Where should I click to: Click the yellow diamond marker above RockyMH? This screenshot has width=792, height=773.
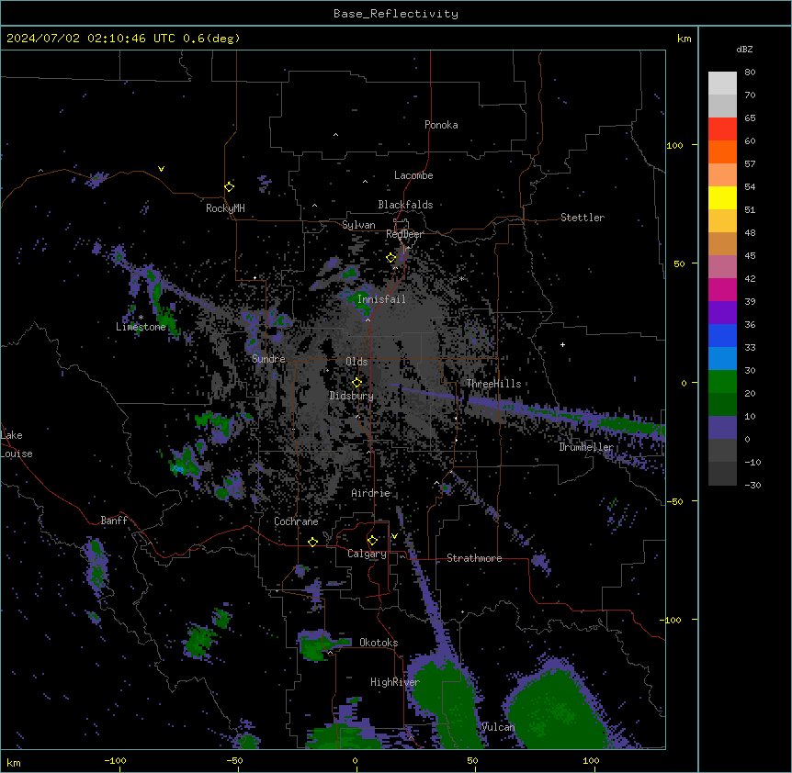tap(230, 187)
